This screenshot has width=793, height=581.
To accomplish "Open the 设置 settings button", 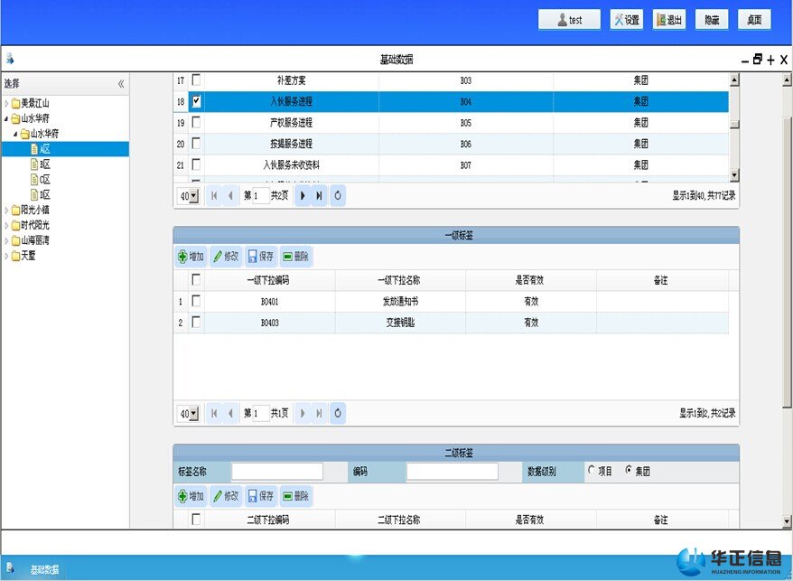I will point(627,20).
